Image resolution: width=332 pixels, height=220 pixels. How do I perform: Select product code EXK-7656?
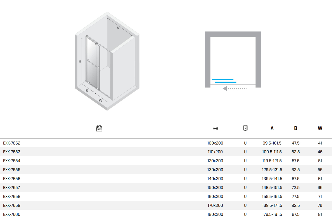pyautogui.click(x=12, y=179)
